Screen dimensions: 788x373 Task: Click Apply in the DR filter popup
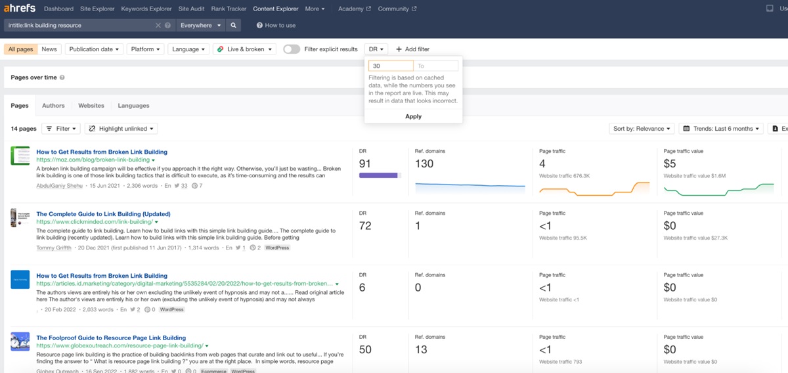pos(414,116)
